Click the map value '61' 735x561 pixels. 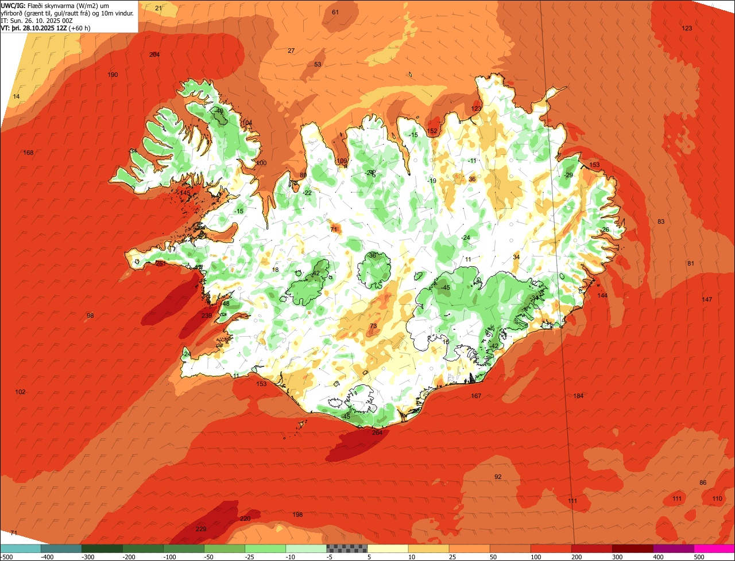[335, 12]
